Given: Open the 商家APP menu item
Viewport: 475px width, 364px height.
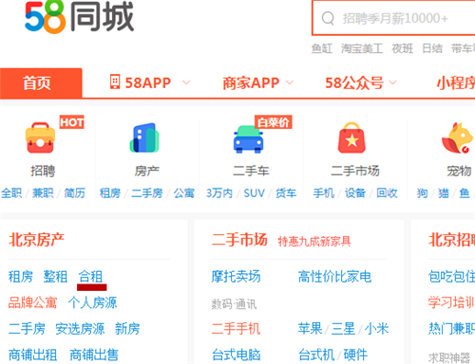Looking at the screenshot, I should (251, 83).
